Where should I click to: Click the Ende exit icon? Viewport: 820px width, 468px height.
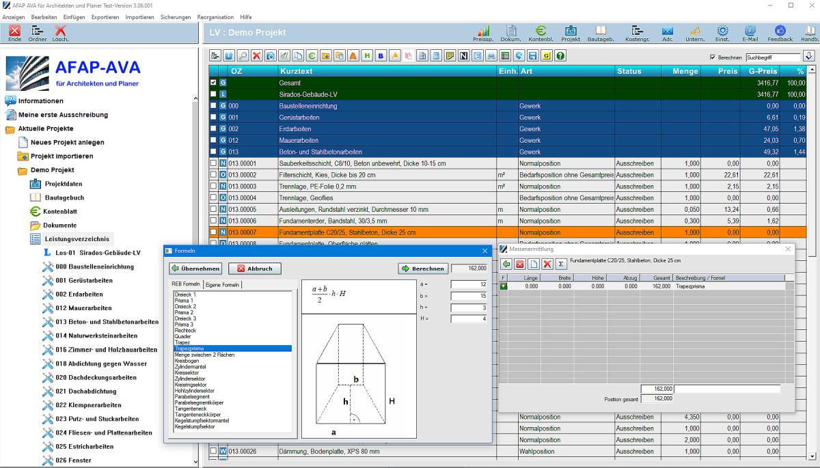[14, 33]
